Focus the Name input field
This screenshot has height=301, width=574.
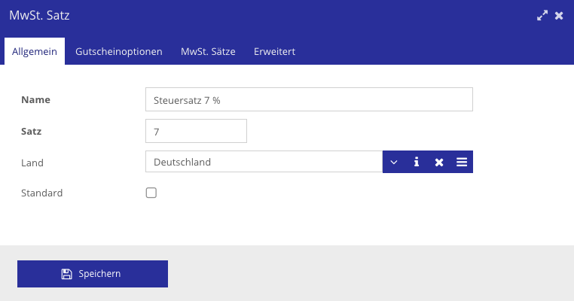309,99
